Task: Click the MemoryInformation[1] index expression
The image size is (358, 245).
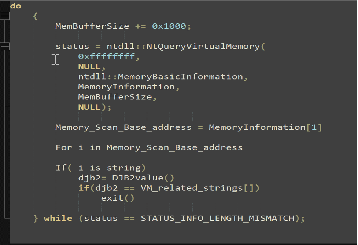Action: coord(265,127)
